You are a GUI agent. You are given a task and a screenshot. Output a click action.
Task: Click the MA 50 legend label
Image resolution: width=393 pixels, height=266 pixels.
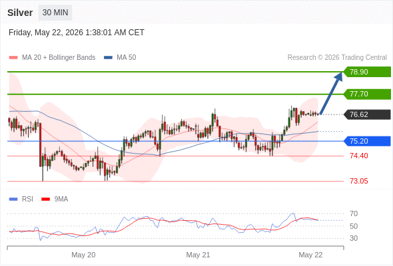(127, 58)
